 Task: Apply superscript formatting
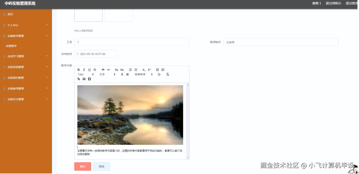[x=149, y=70]
